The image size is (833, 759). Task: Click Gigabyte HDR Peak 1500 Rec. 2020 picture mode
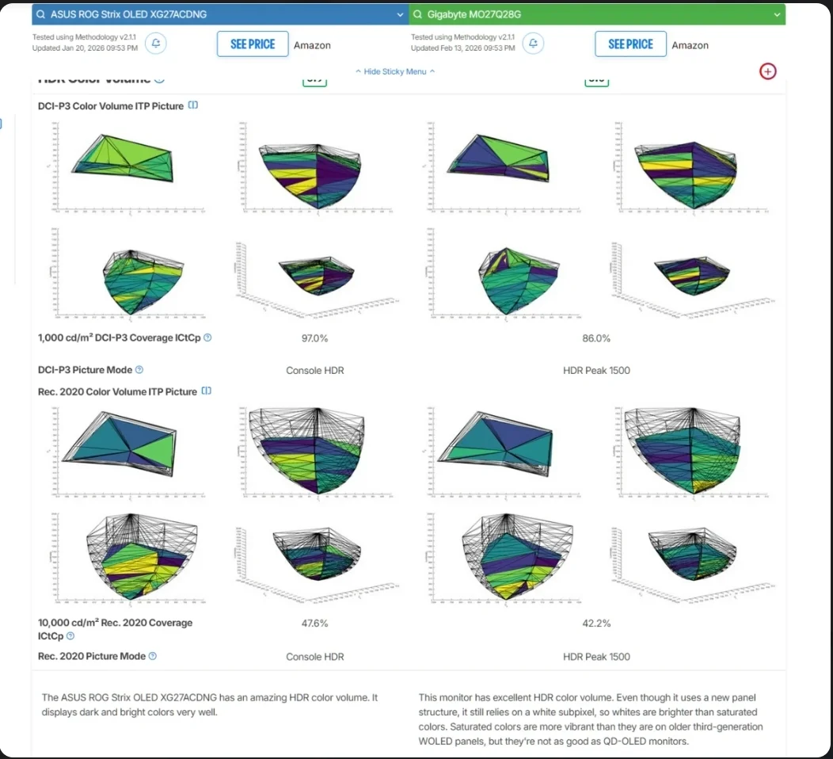click(596, 657)
